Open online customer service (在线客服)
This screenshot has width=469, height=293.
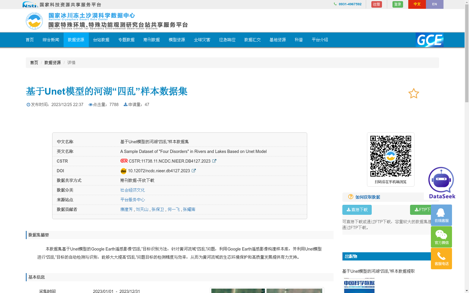[x=441, y=215]
